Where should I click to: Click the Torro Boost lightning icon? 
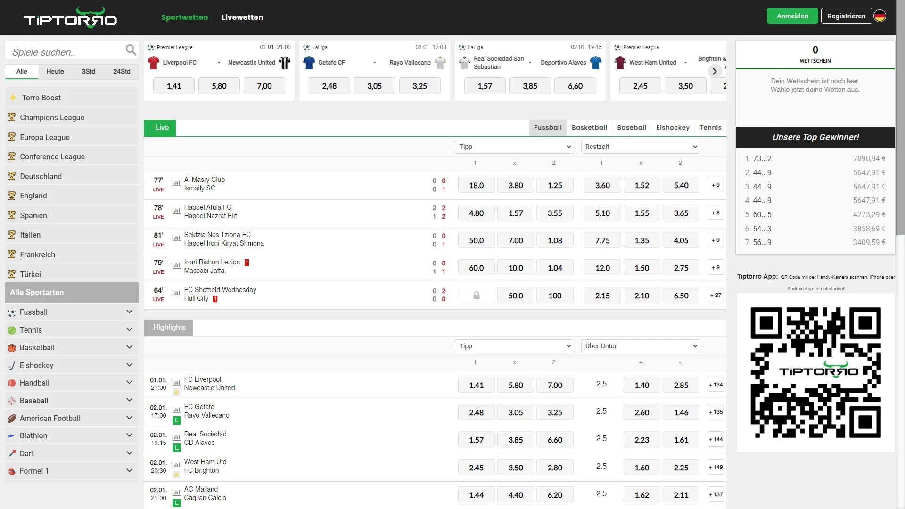tap(13, 98)
